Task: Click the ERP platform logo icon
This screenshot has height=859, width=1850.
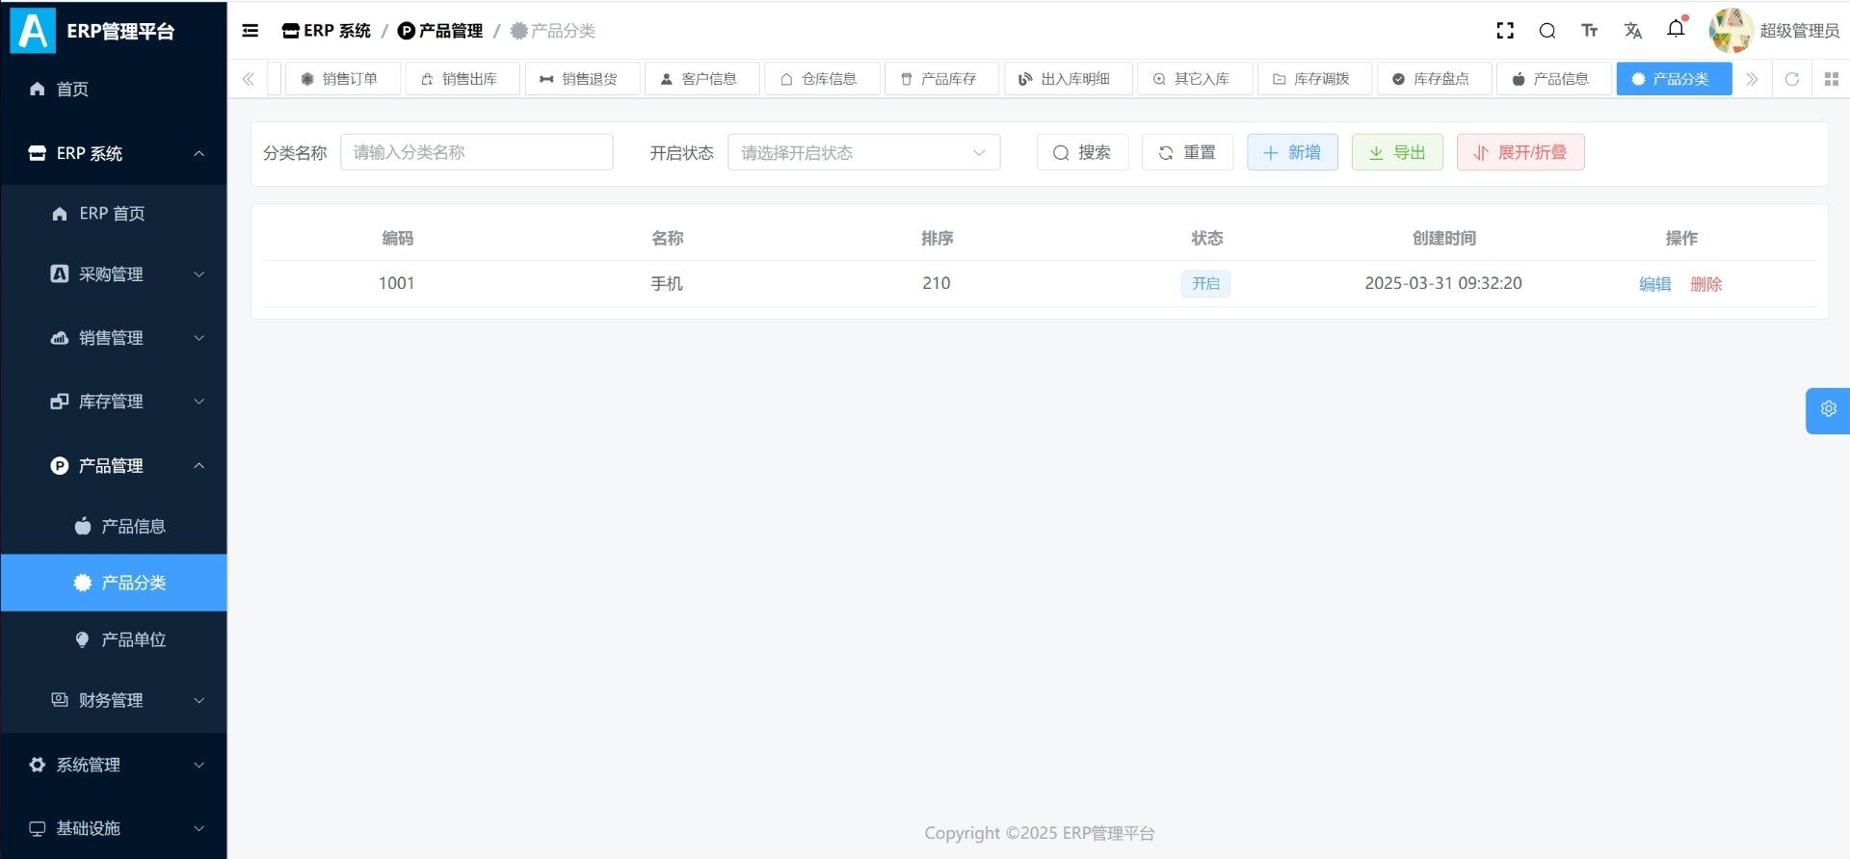Action: tap(33, 31)
